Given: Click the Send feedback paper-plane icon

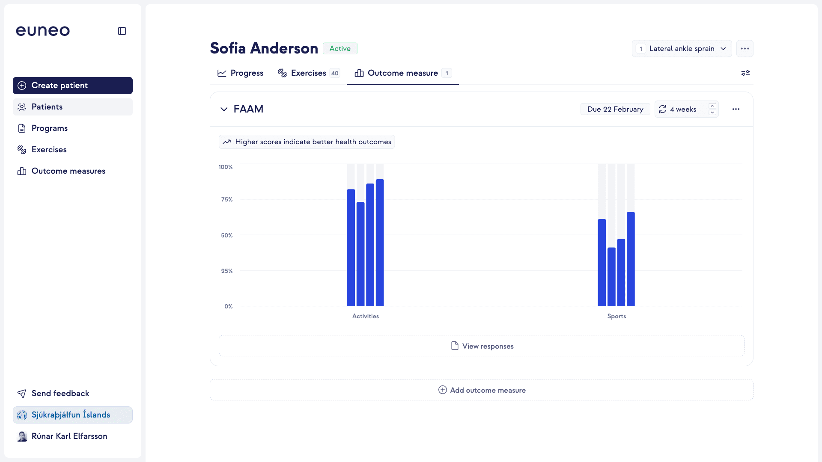Looking at the screenshot, I should point(21,393).
